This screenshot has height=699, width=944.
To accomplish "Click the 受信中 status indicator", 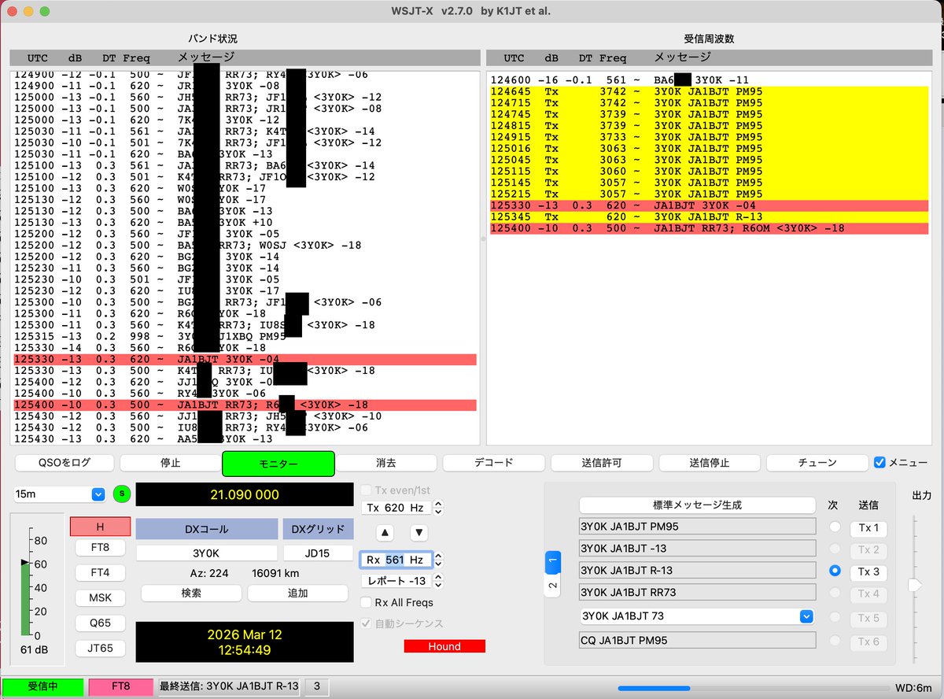I will pyautogui.click(x=42, y=686).
